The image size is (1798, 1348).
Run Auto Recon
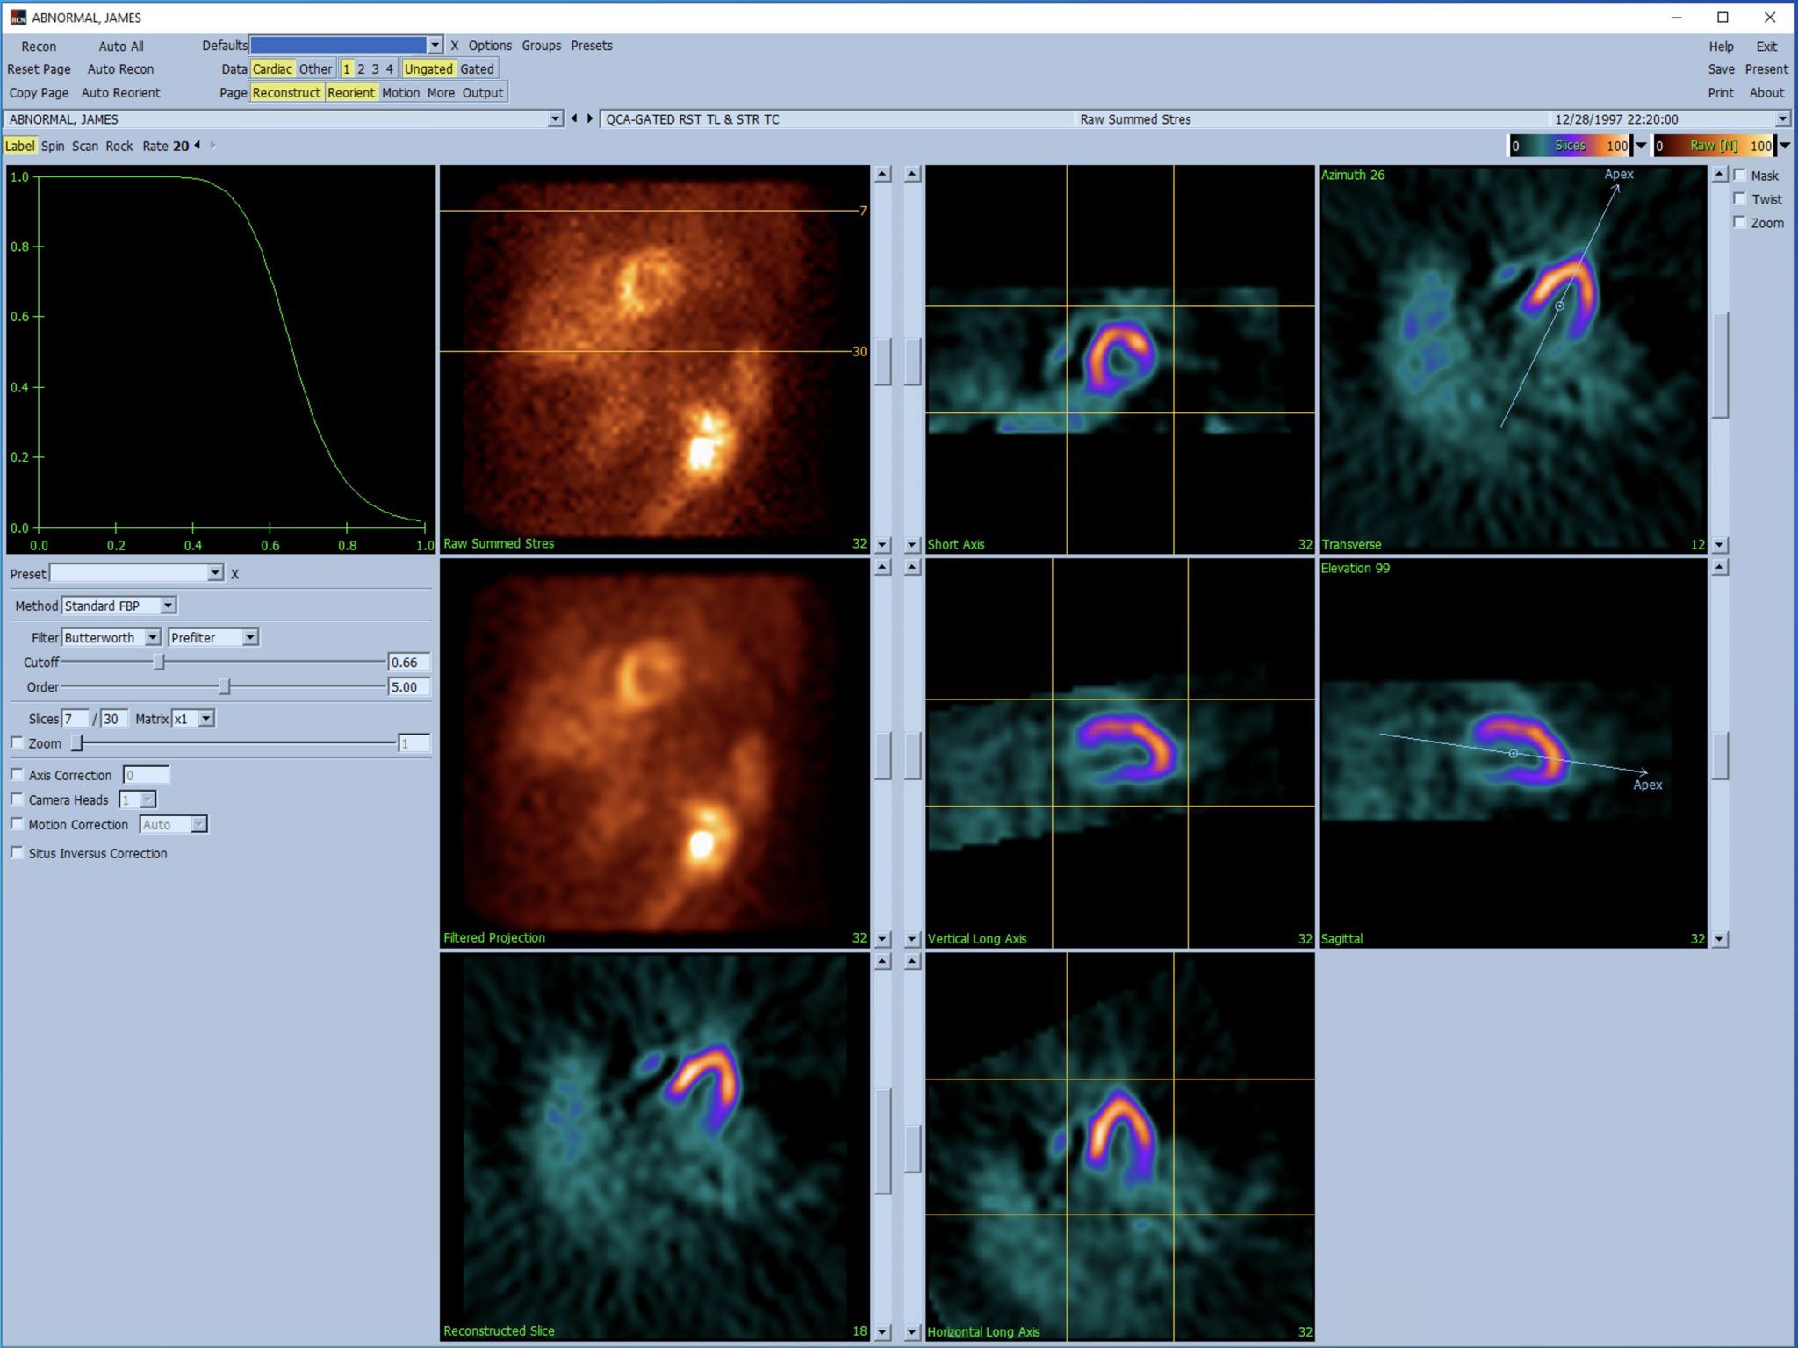pos(121,69)
